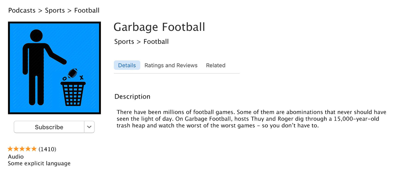Open the Ratings and Reviews tab
Viewport: 417px width, 173px height.
(x=171, y=65)
